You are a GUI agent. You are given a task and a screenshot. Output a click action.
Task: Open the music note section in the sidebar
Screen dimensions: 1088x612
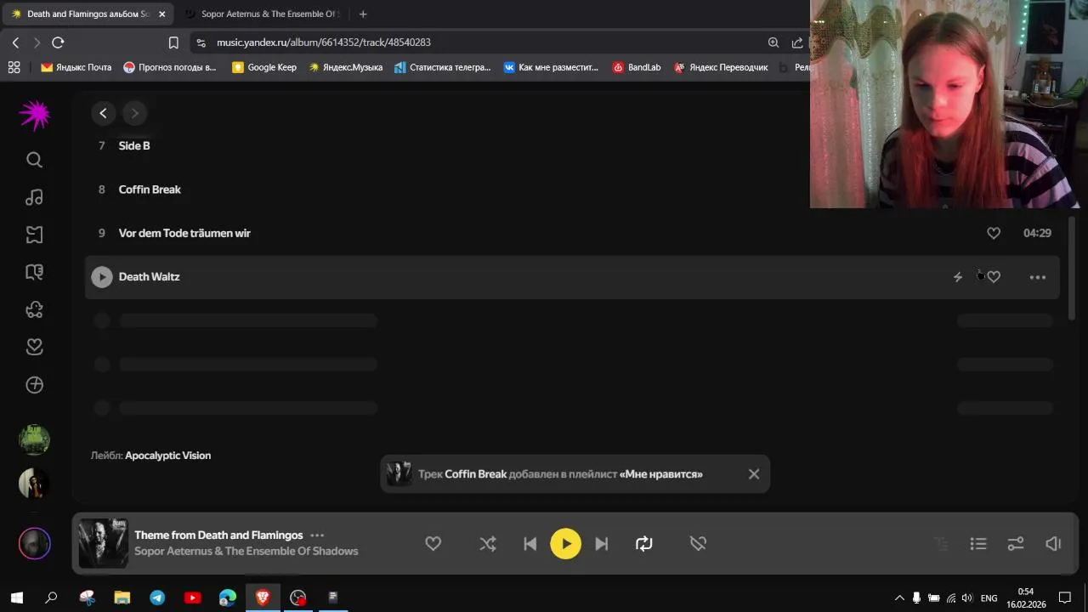pyautogui.click(x=34, y=197)
